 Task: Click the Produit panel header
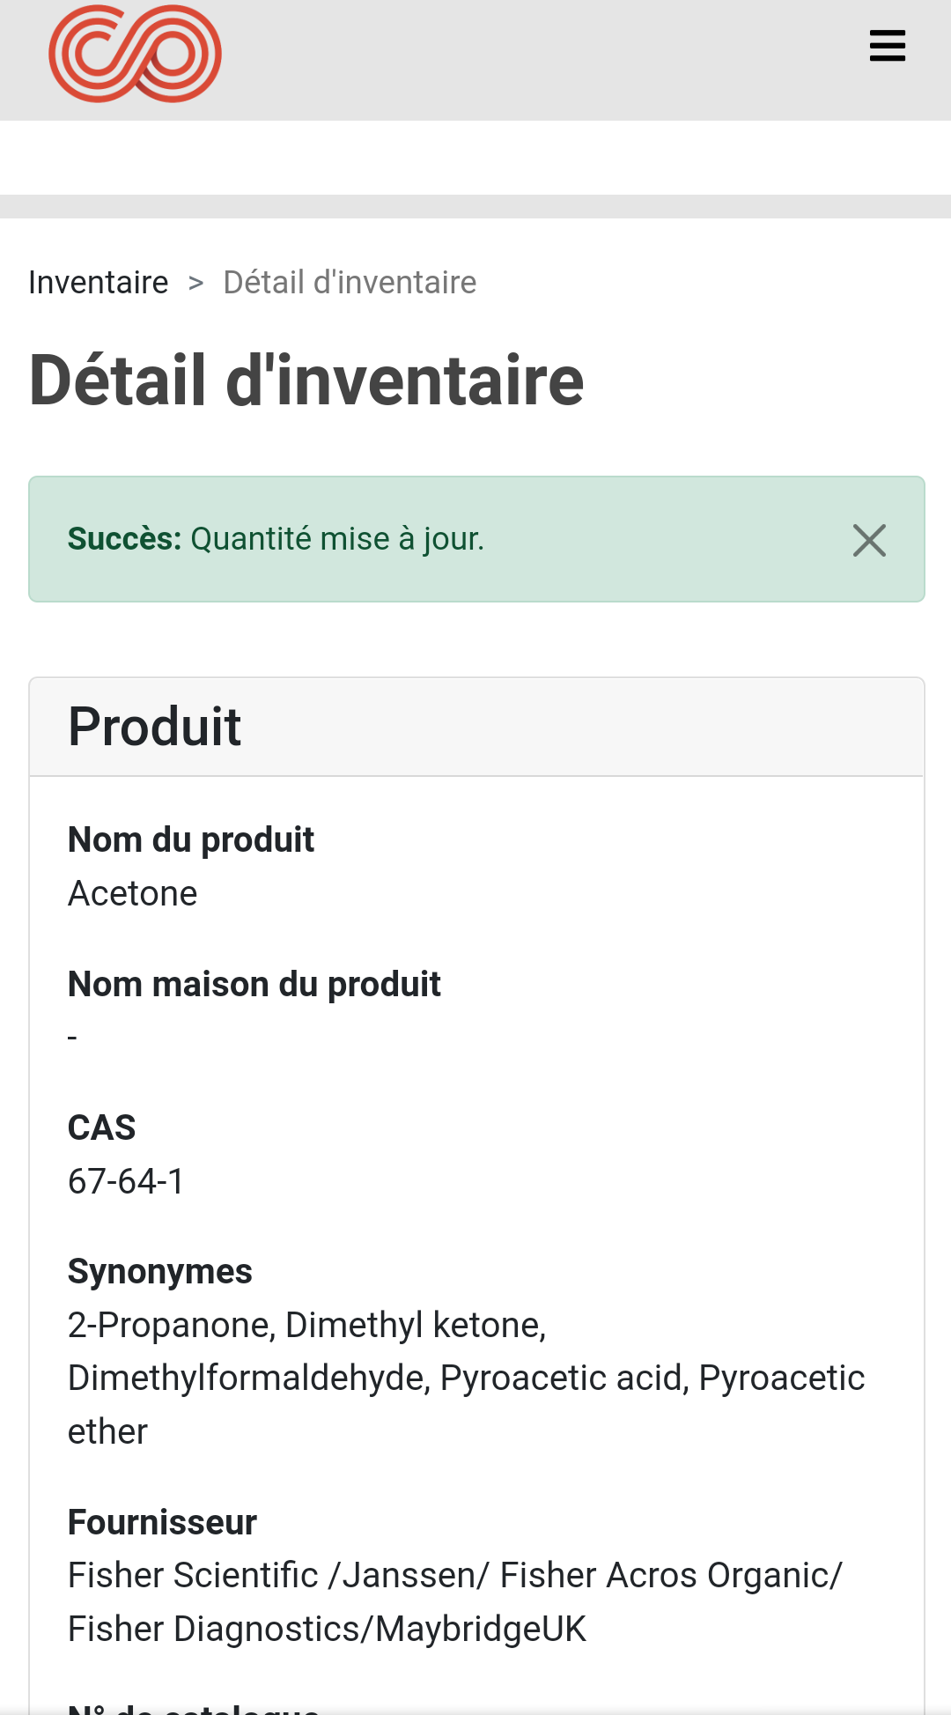(x=476, y=727)
